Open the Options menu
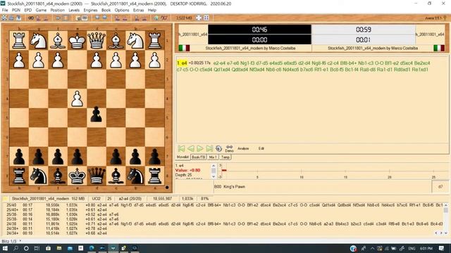This screenshot has height=253, width=451. 122,10
